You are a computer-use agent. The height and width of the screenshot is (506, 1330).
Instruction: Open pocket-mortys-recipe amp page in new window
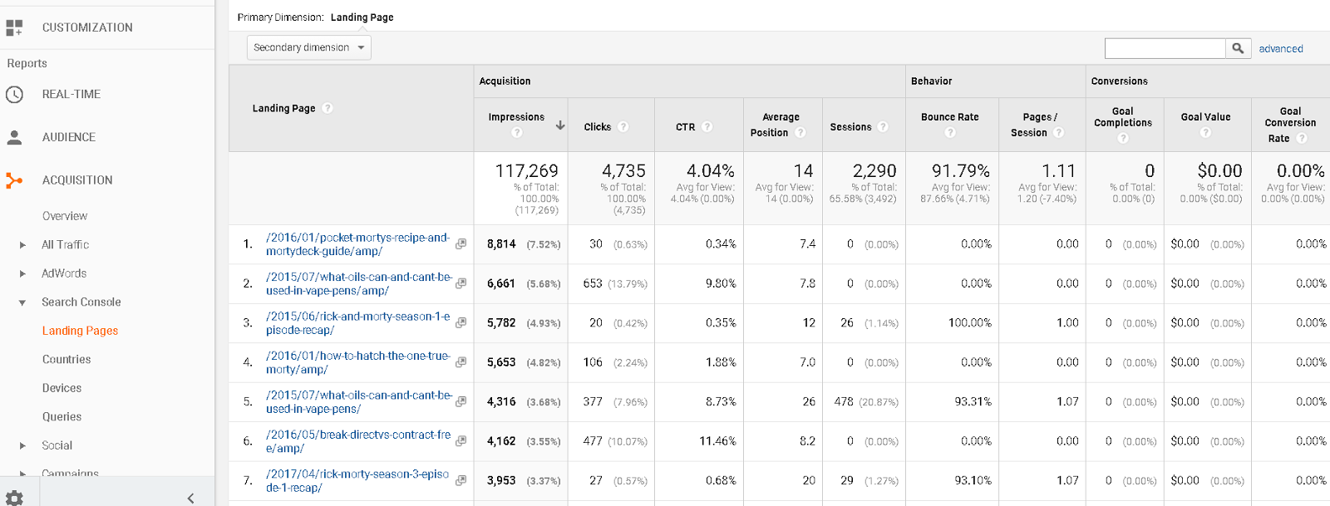461,244
